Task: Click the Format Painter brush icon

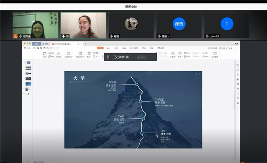Action: pyautogui.click(x=58, y=53)
